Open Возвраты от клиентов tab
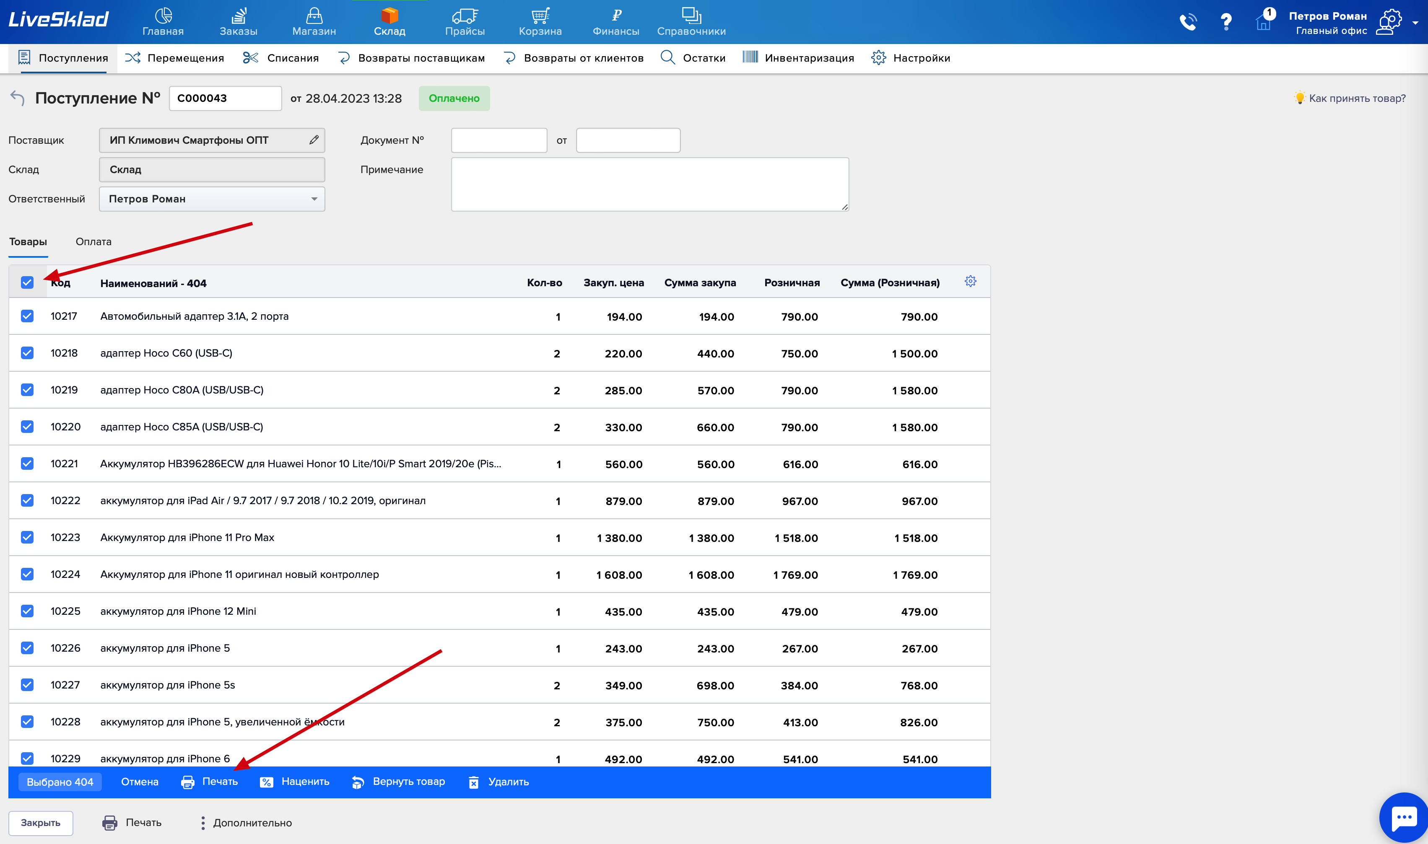1428x844 pixels. click(574, 58)
